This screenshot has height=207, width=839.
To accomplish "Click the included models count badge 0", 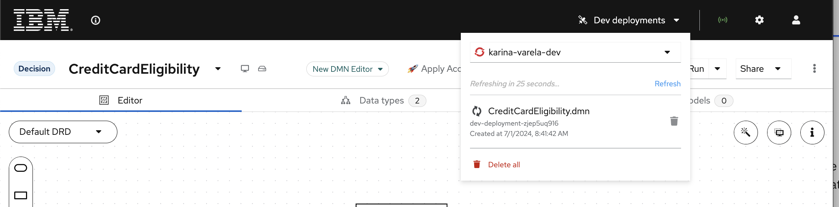I will 724,101.
